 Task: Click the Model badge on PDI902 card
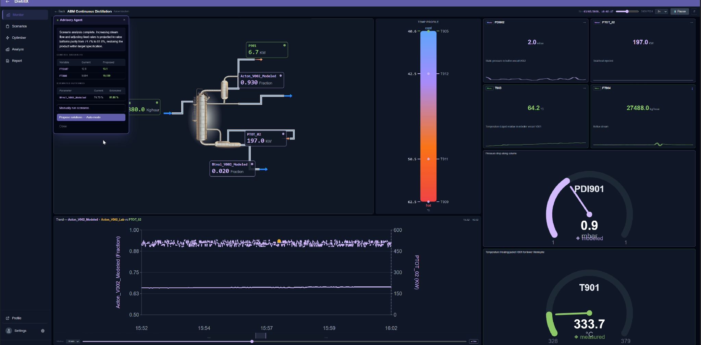tap(490, 22)
